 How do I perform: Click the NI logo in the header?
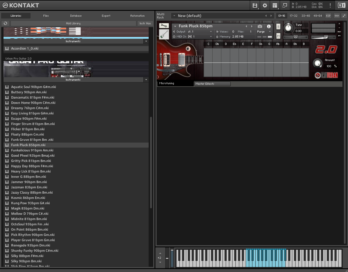point(342,5)
